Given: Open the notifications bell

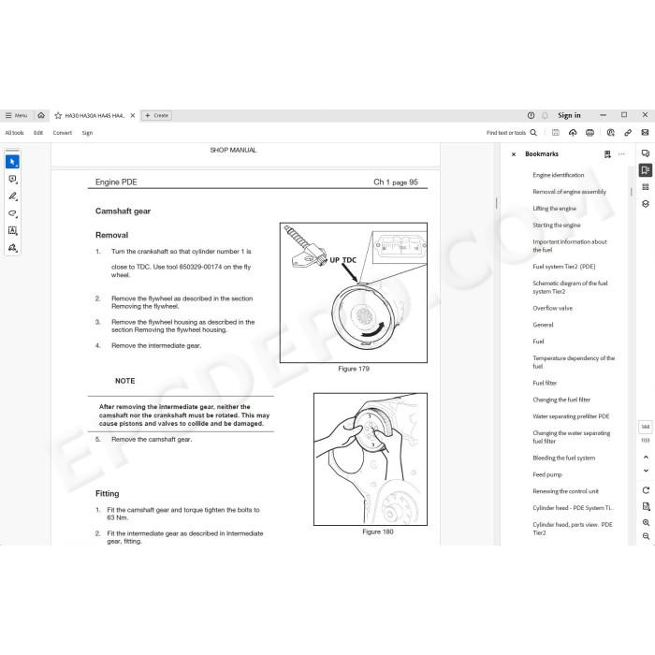Looking at the screenshot, I should (x=545, y=115).
